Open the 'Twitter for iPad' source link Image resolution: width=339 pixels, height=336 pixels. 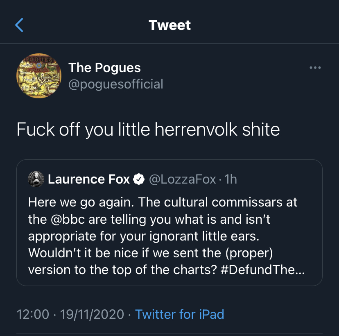point(180,314)
